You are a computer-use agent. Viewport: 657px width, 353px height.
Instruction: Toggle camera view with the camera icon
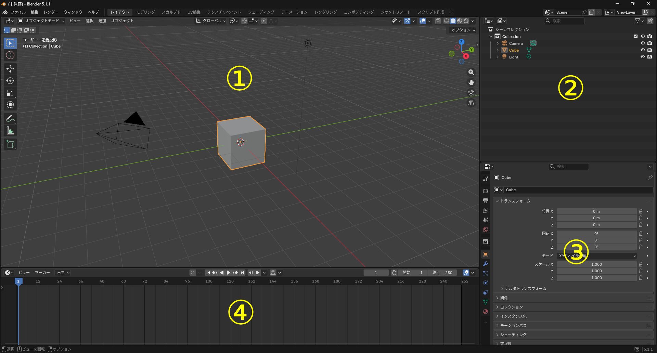471,93
